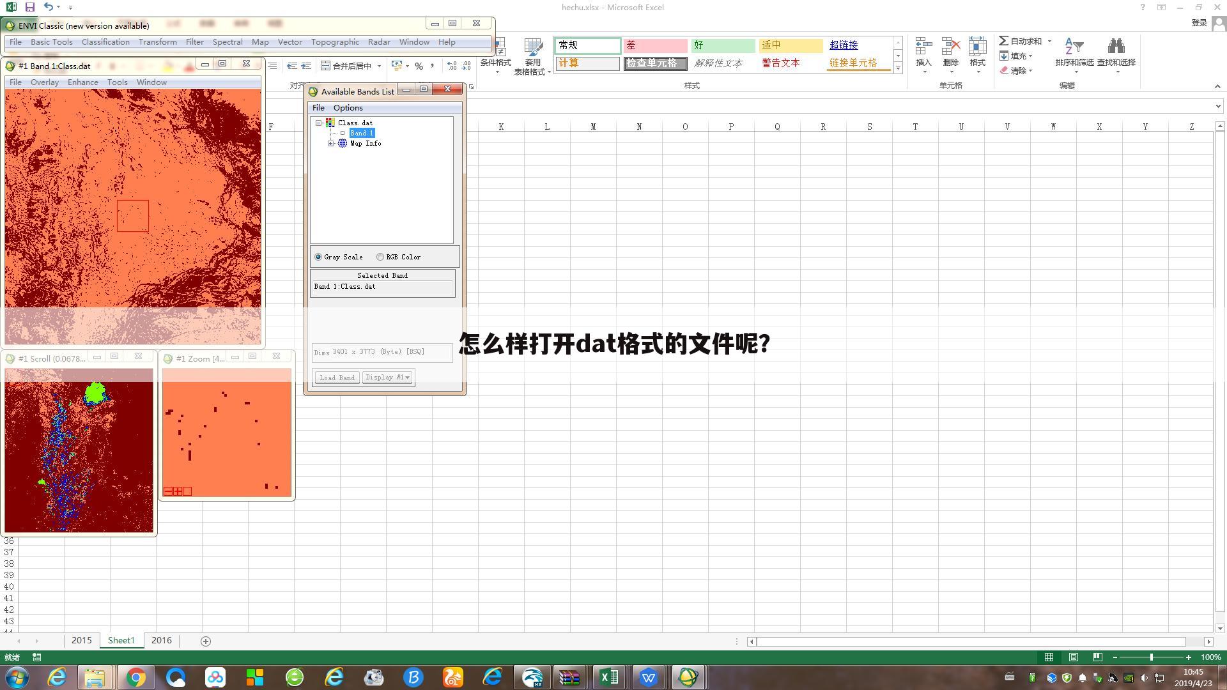Click the horizontal scrollbar right arrow
The height and width of the screenshot is (690, 1227).
pyautogui.click(x=1208, y=641)
